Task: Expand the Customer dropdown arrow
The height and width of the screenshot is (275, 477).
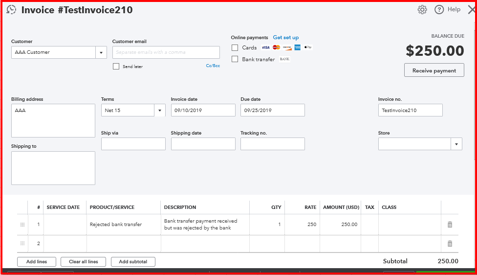Action: (x=101, y=52)
